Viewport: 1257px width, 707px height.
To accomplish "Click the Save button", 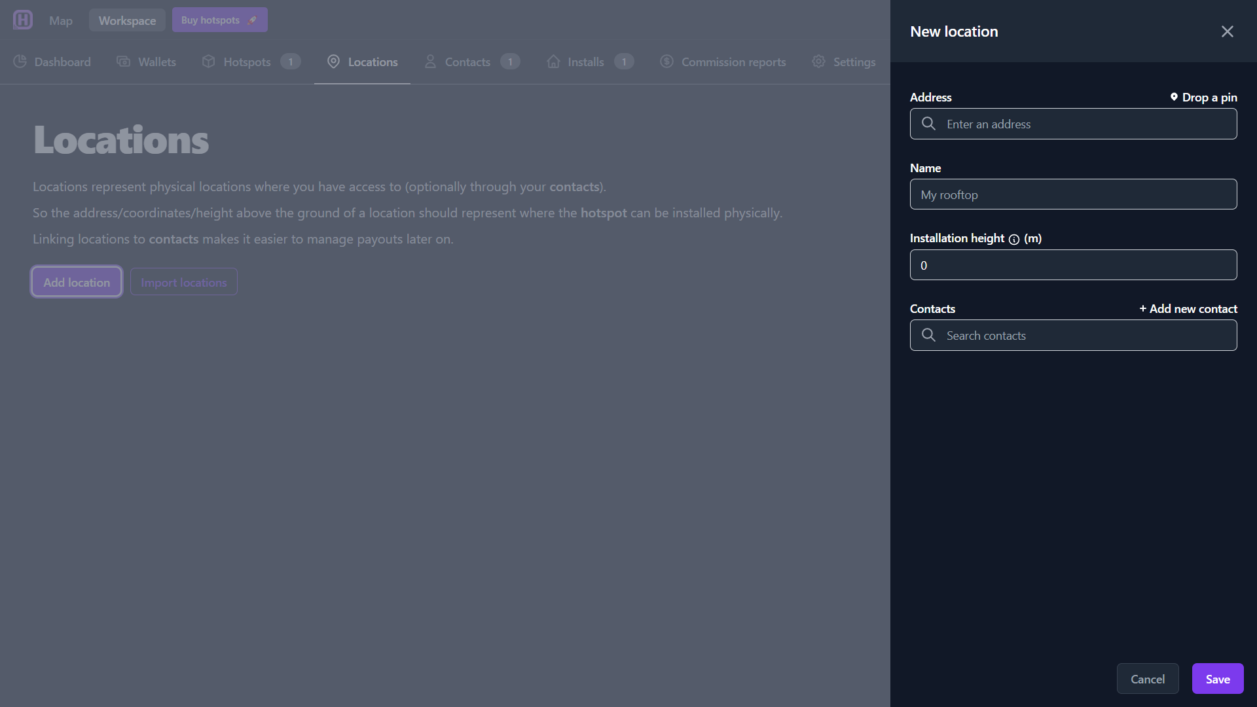I will [x=1218, y=679].
